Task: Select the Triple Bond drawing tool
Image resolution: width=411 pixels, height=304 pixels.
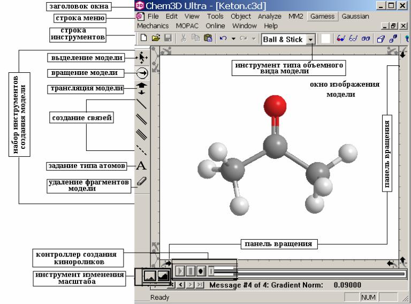Action: pyautogui.click(x=141, y=135)
